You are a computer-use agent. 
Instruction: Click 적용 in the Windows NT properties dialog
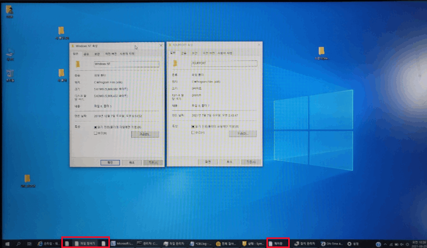pyautogui.click(x=153, y=162)
